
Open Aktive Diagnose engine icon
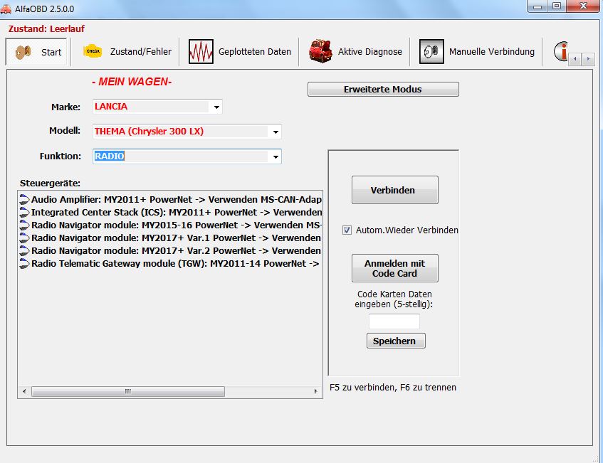[x=320, y=52]
